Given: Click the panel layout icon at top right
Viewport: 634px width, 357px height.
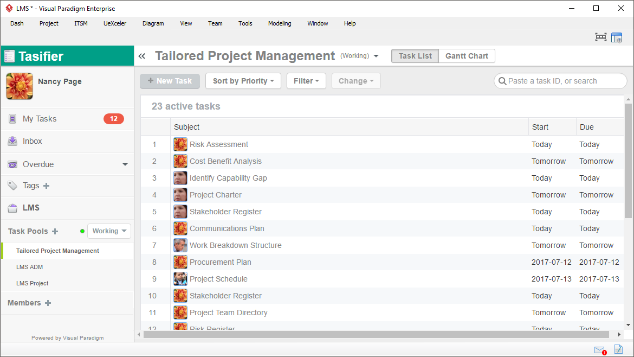Looking at the screenshot, I should [x=617, y=37].
